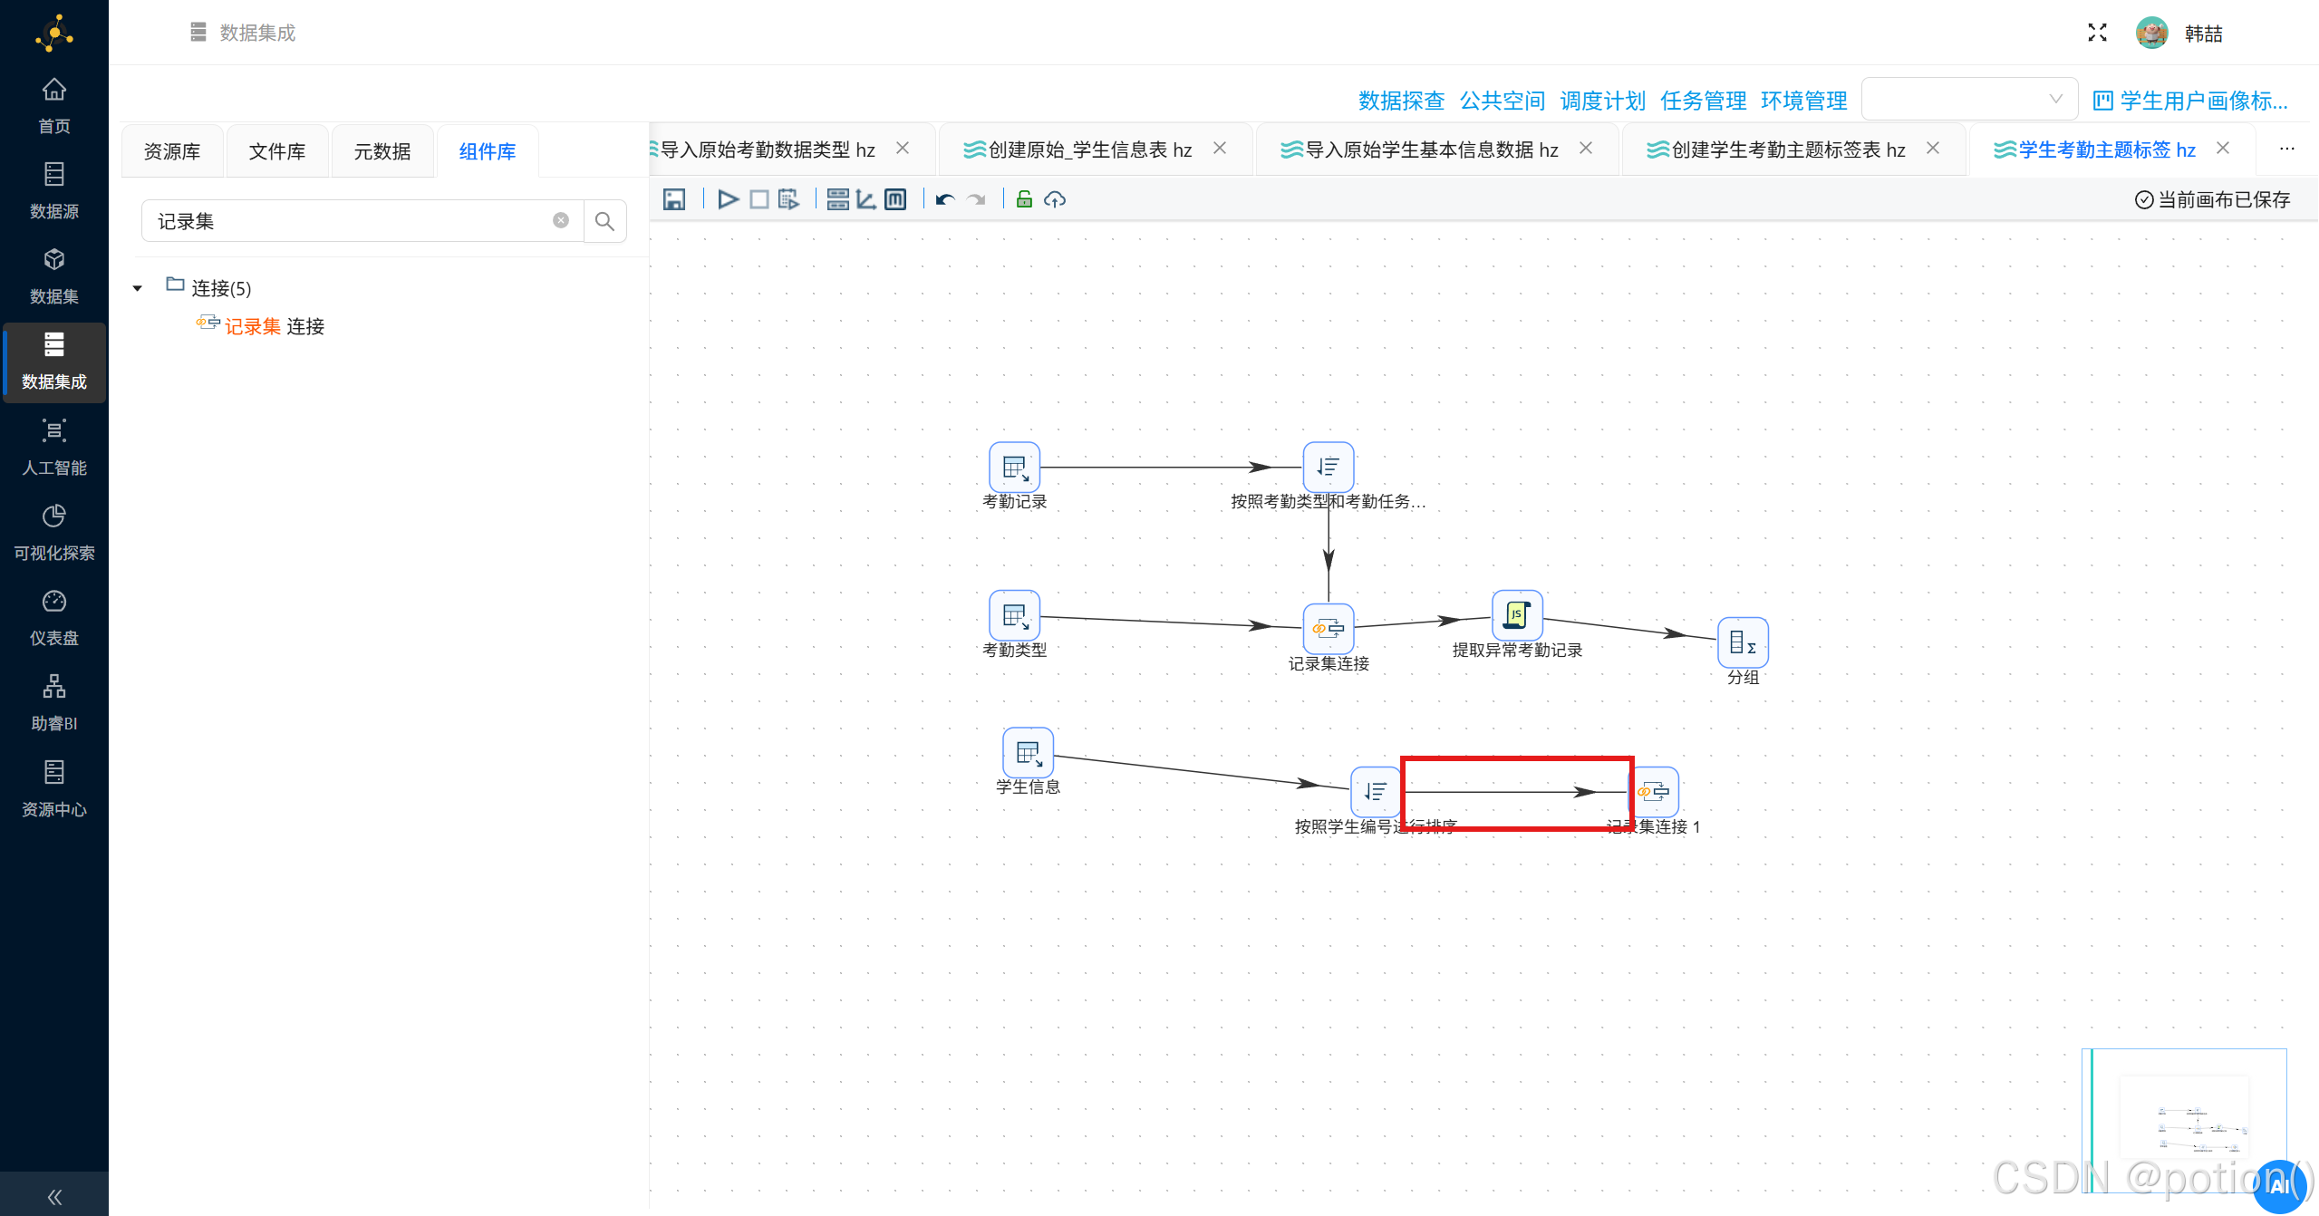This screenshot has width=2319, height=1216.
Task: Open the floating AI assistant button
Action: 2281,1186
